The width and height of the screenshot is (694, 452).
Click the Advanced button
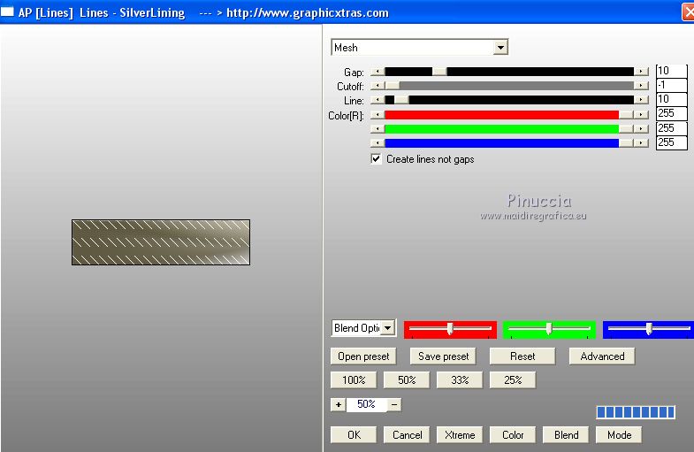(602, 356)
